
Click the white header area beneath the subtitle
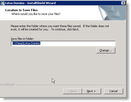click(51, 18)
